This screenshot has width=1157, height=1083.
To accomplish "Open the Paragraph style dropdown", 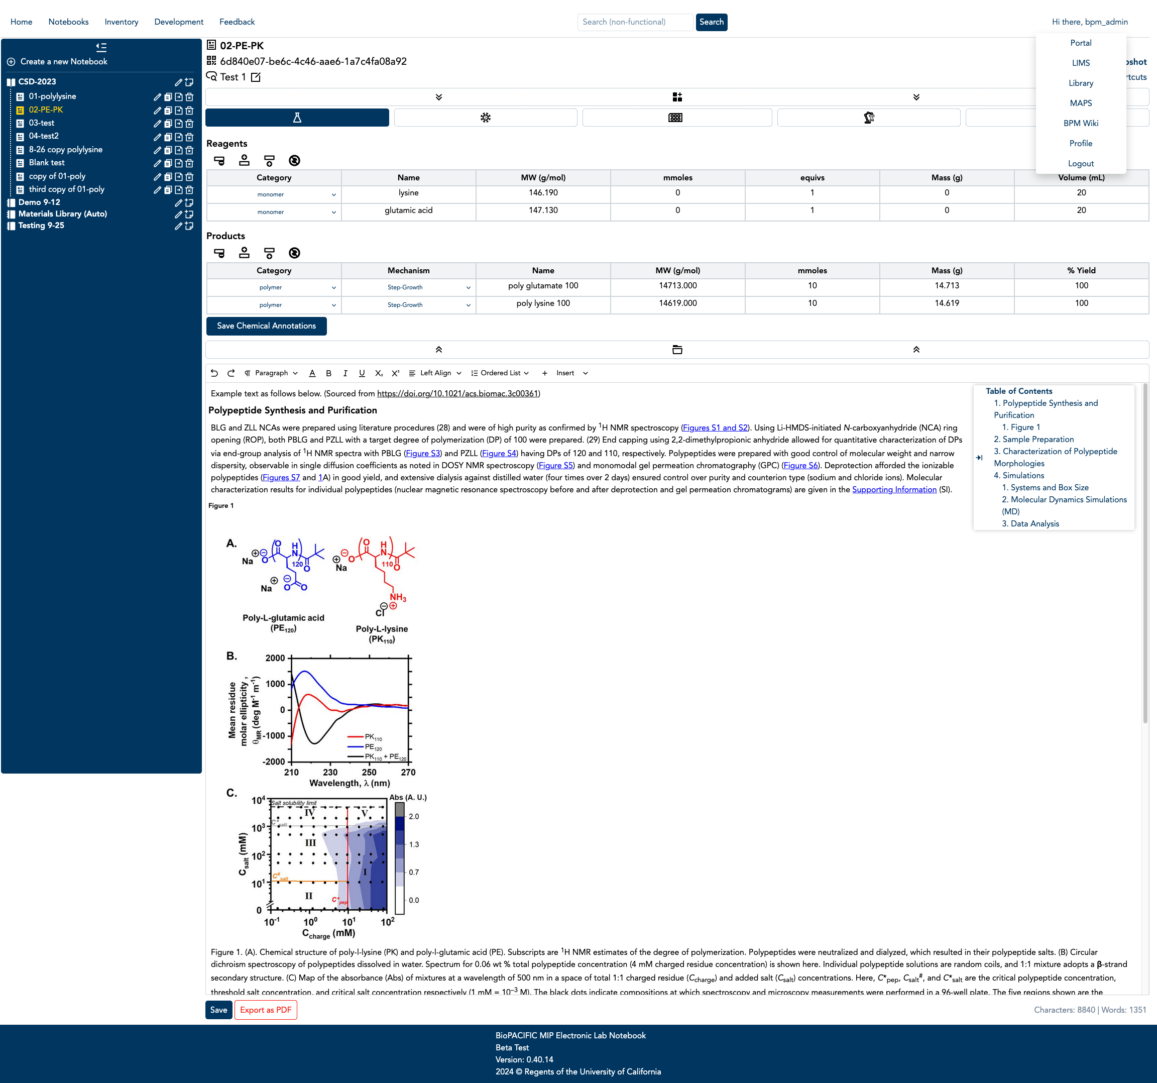I will (272, 373).
